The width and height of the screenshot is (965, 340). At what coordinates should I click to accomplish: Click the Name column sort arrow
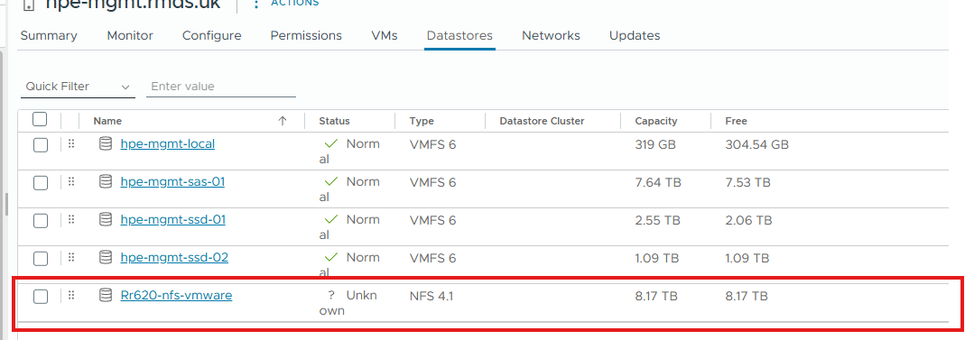click(x=283, y=121)
